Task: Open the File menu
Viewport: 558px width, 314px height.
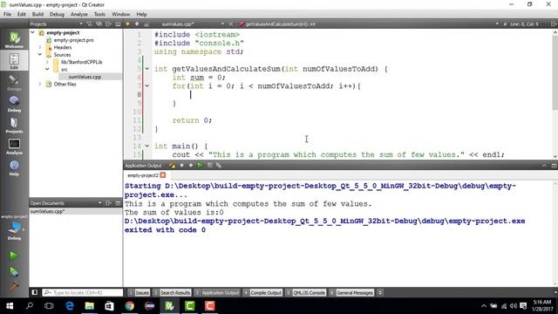Action: click(x=8, y=14)
